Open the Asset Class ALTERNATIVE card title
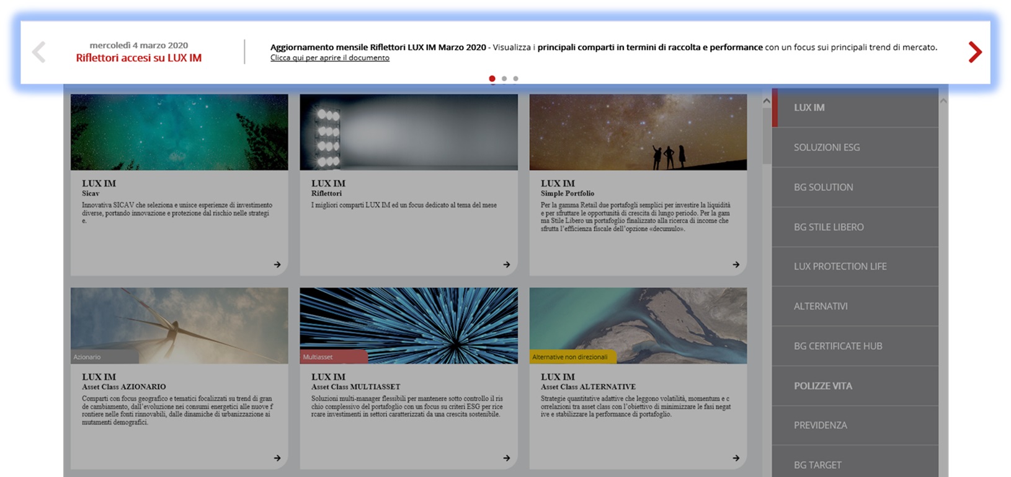The width and height of the screenshot is (1011, 477). [588, 387]
